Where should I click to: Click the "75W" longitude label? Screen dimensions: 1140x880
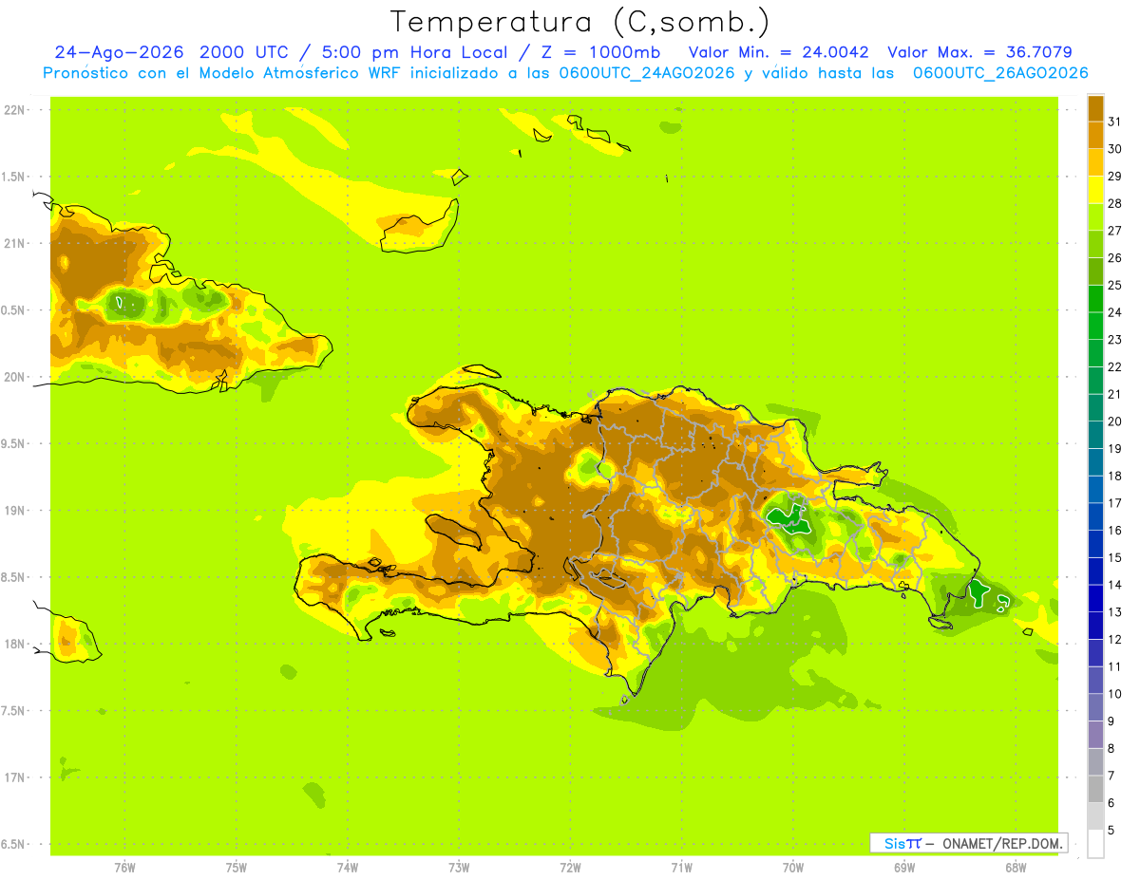coord(237,867)
